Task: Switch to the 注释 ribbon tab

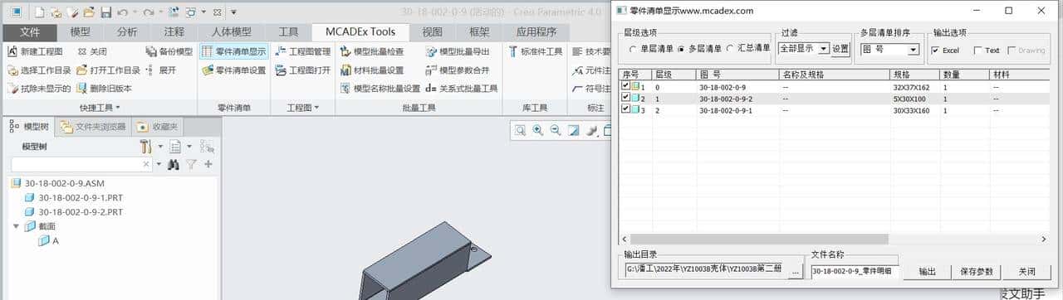Action: click(174, 32)
